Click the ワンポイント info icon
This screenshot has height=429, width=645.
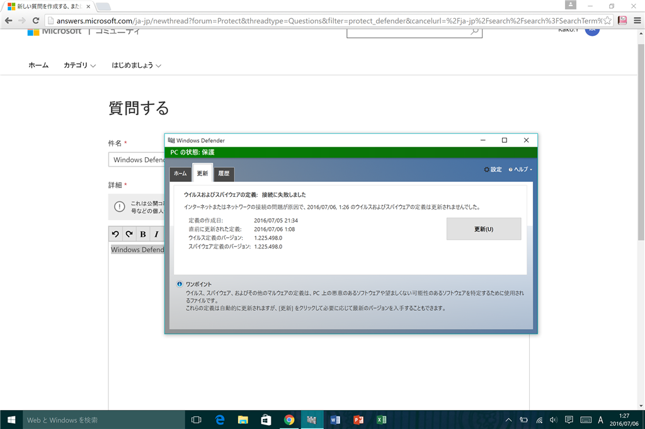pyautogui.click(x=180, y=284)
